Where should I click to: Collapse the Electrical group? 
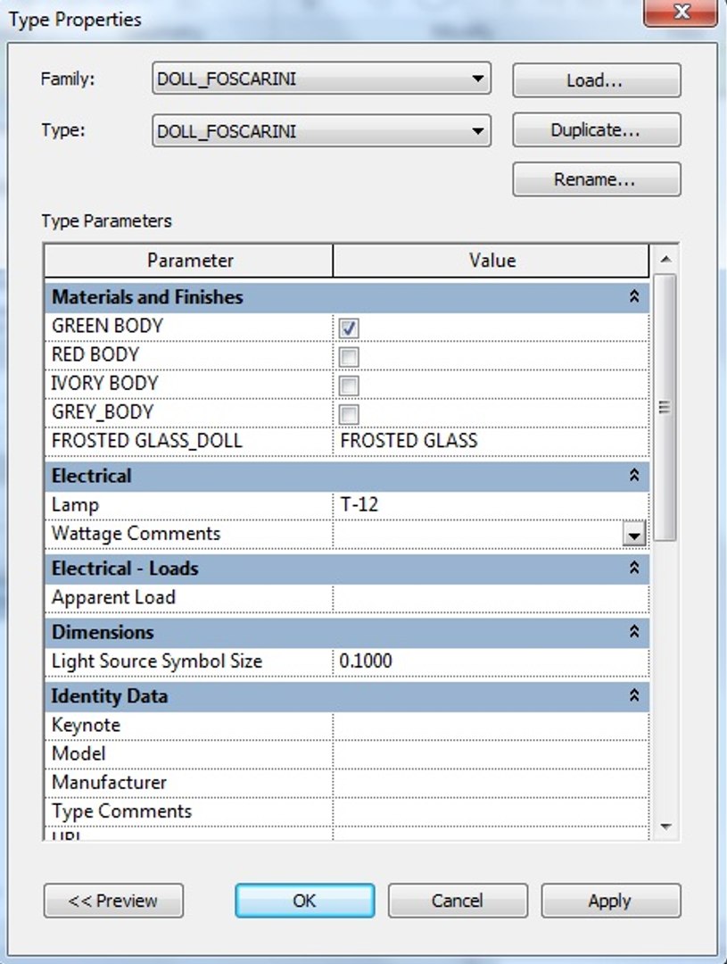(x=634, y=475)
